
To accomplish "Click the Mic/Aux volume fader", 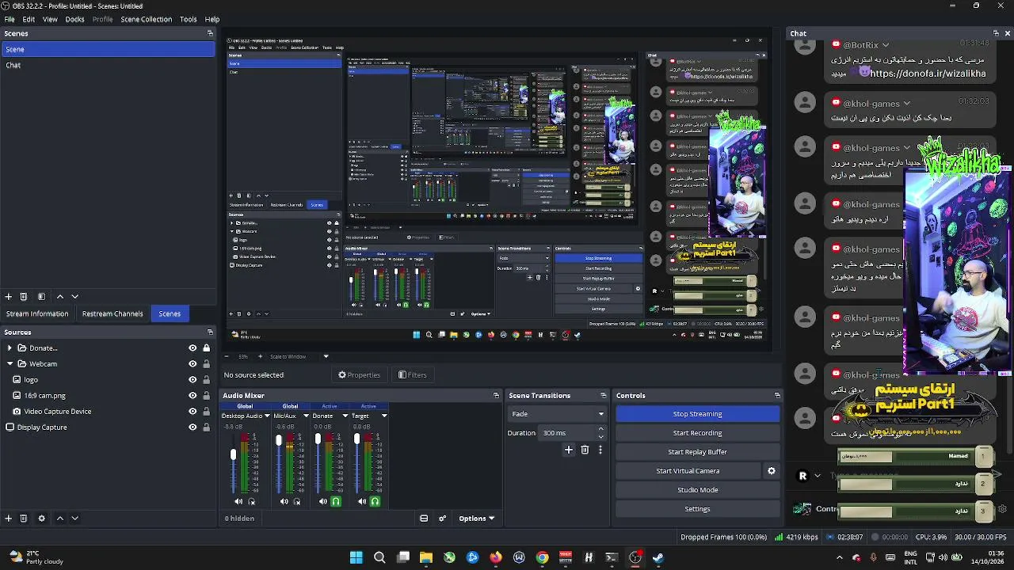I will pos(279,439).
